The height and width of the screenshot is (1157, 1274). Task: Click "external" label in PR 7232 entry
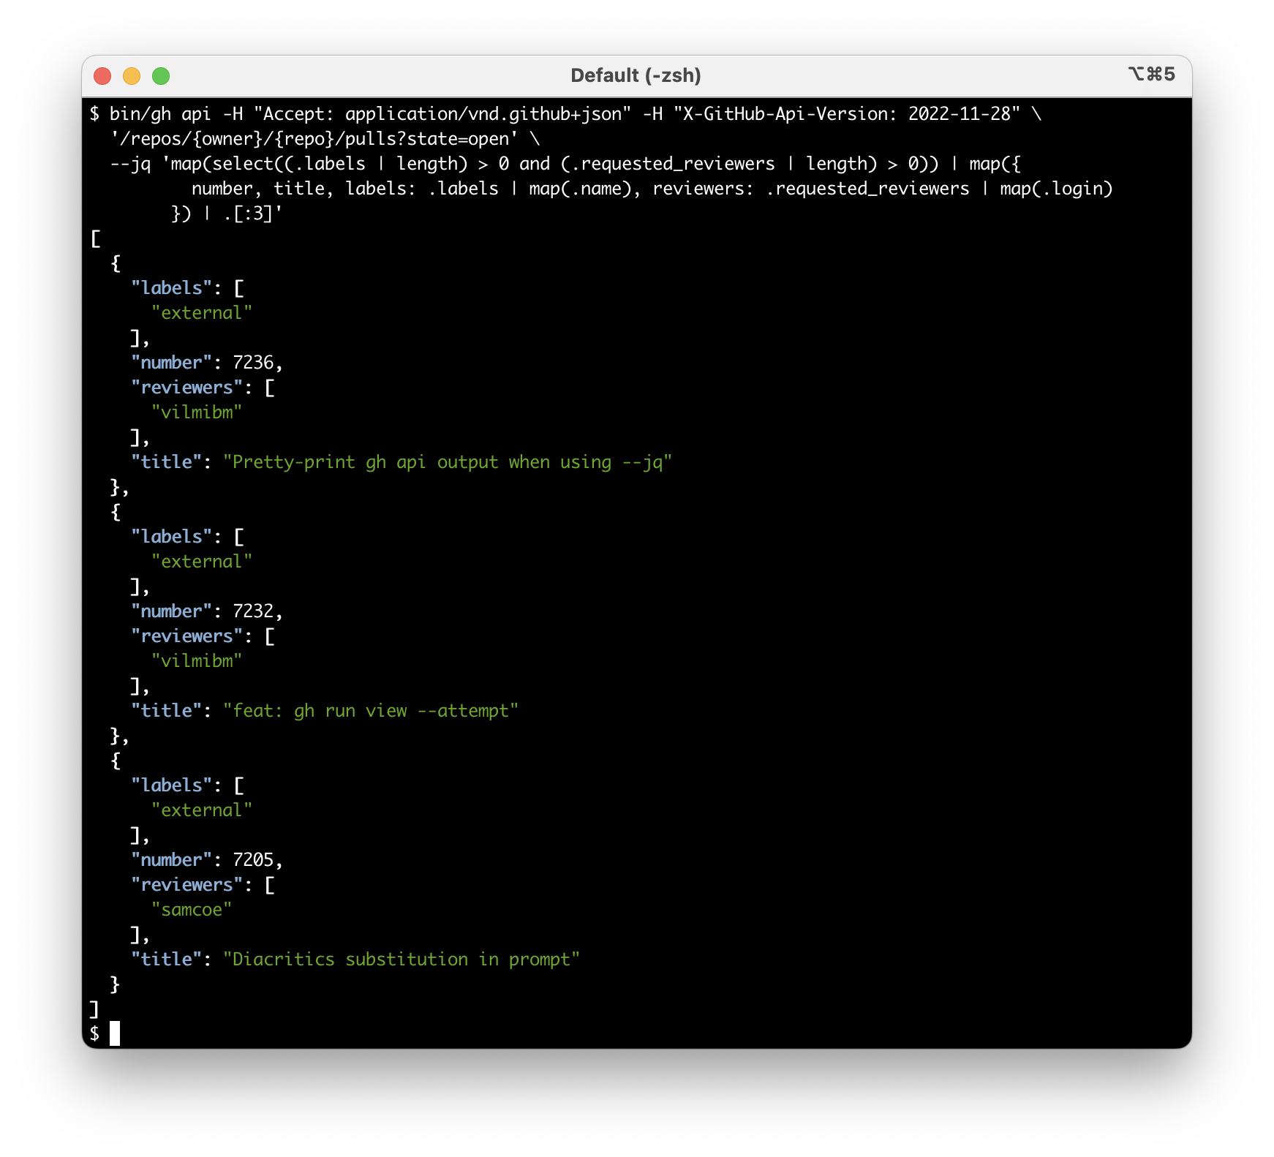click(202, 562)
